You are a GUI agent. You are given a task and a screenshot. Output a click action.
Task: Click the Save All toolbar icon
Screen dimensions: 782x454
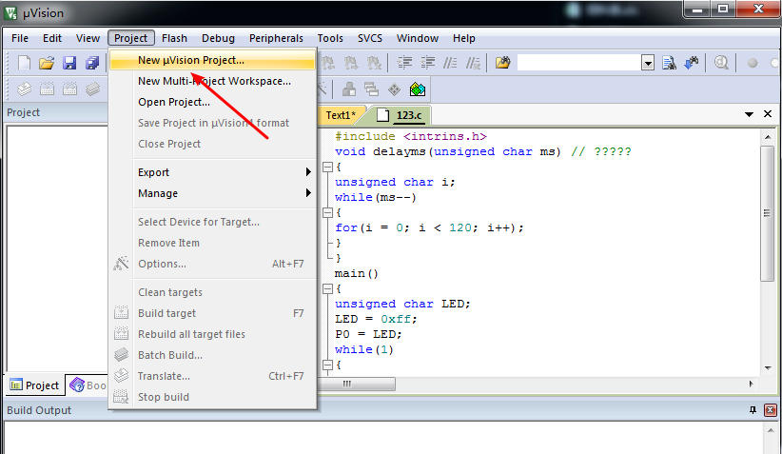92,63
